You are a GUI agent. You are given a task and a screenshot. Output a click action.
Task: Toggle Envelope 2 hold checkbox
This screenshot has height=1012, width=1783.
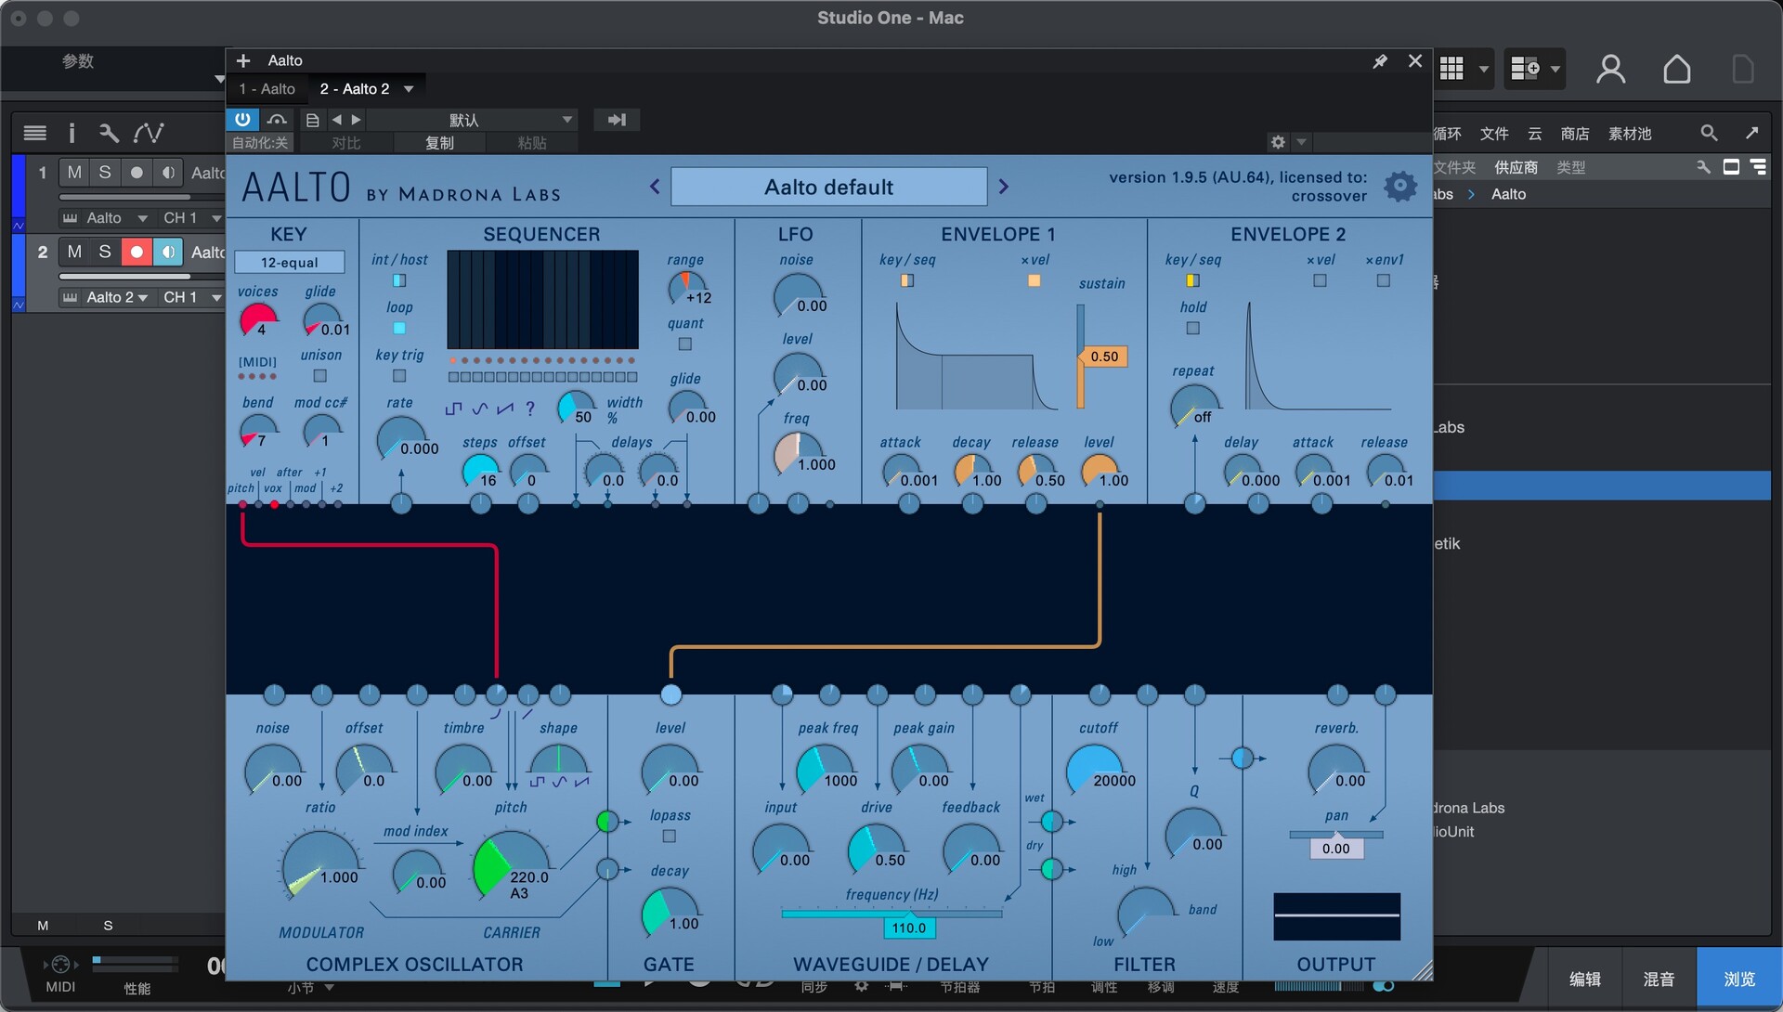(1193, 328)
